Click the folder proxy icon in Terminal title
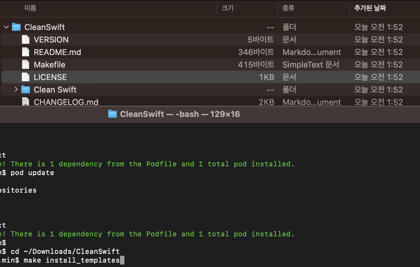The image size is (420, 267). [112, 114]
